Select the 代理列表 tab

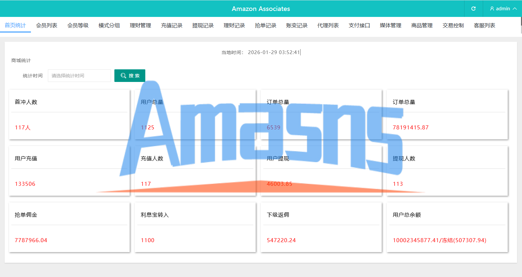coord(328,26)
